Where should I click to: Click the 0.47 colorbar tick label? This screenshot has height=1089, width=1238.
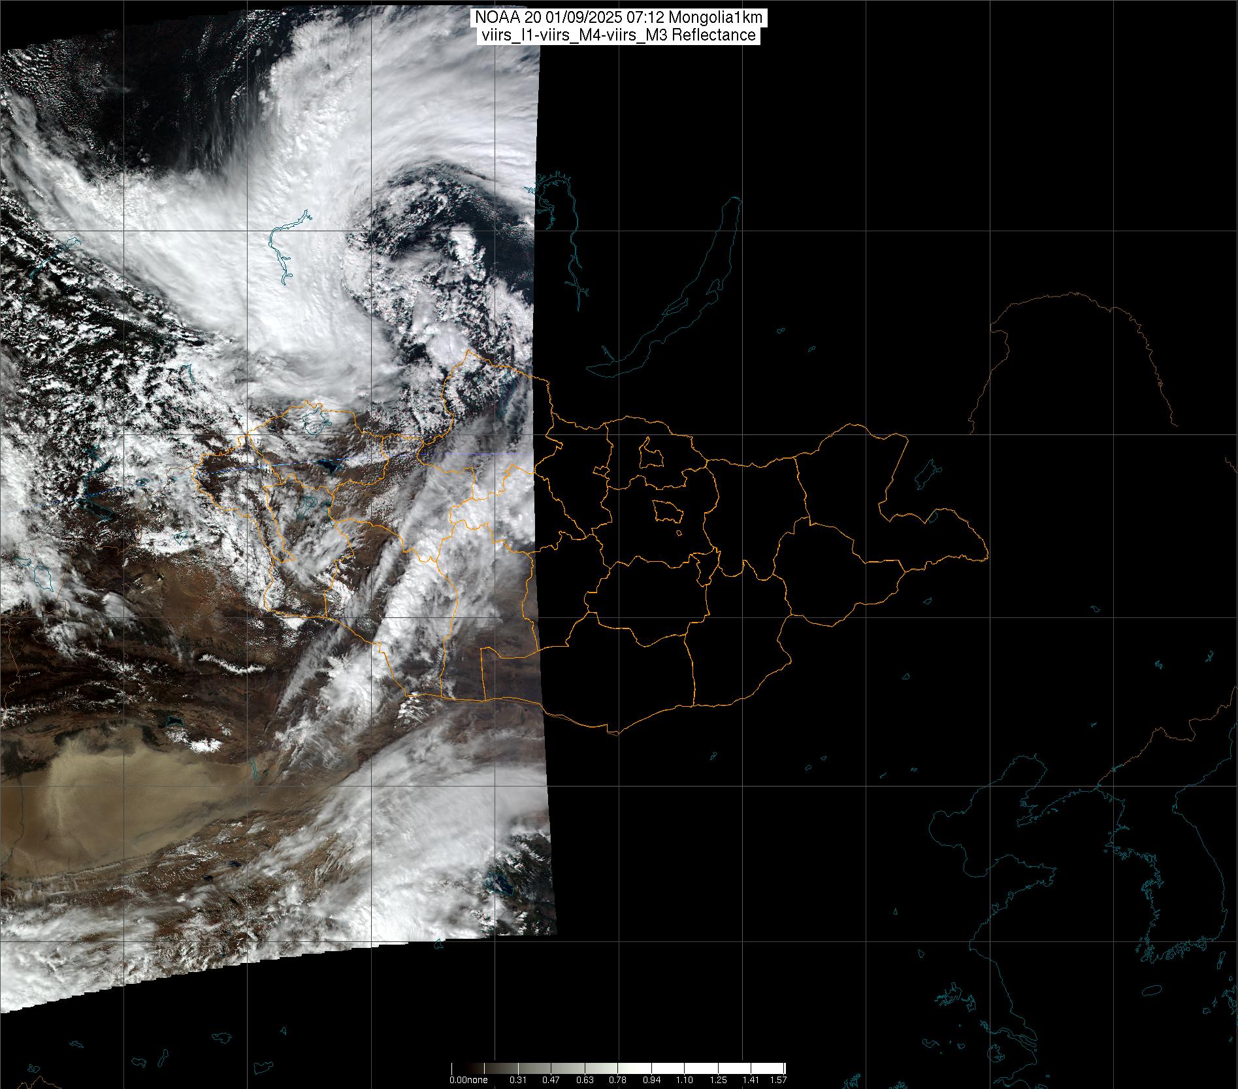tap(551, 1080)
